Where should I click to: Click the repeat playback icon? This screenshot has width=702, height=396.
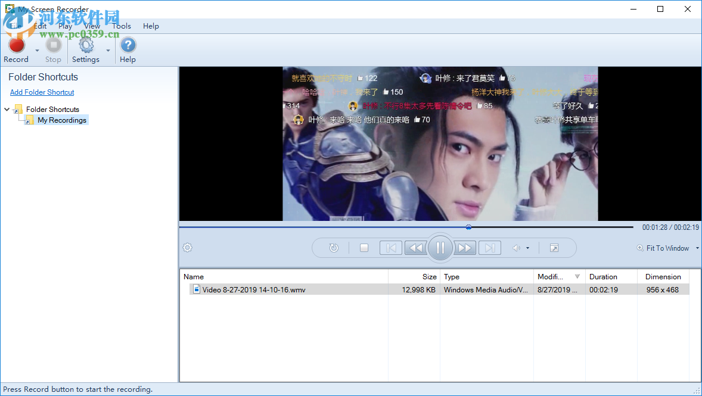click(x=334, y=248)
